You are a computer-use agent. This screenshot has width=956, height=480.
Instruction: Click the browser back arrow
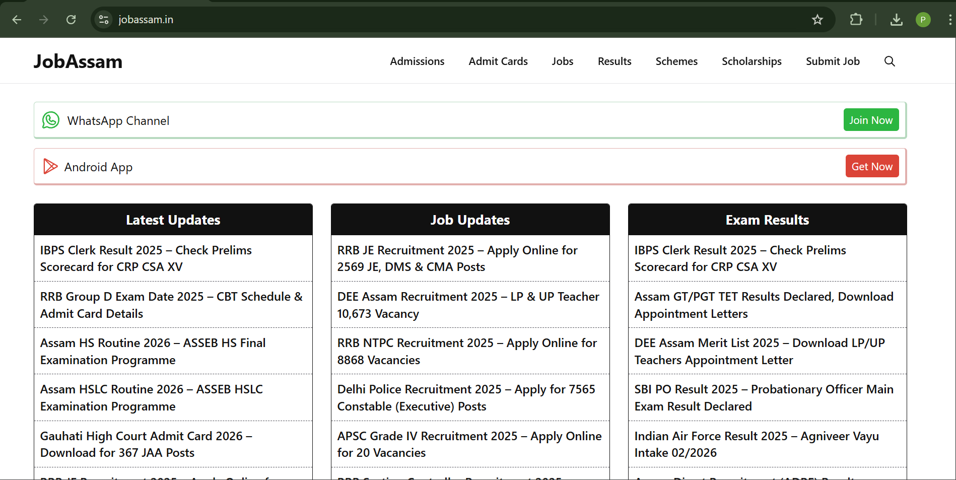pos(17,20)
